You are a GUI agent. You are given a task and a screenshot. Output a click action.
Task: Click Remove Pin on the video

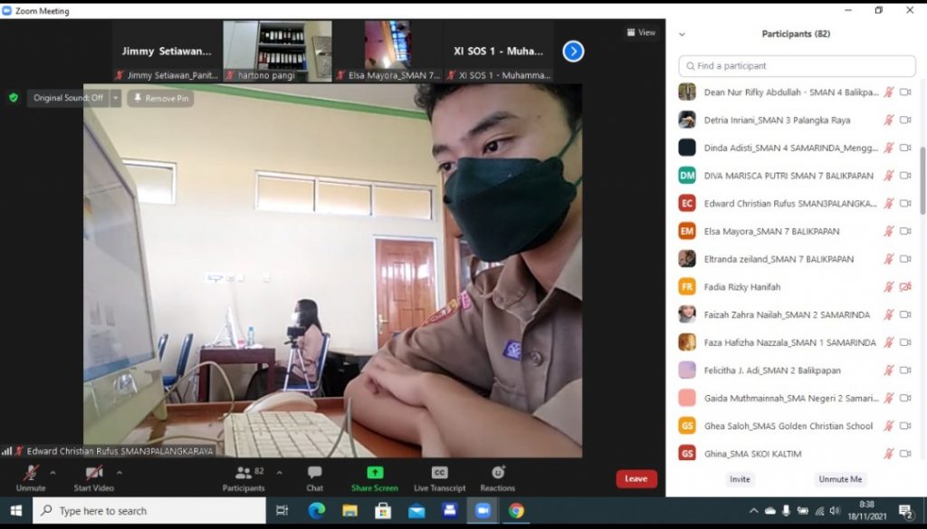[161, 98]
